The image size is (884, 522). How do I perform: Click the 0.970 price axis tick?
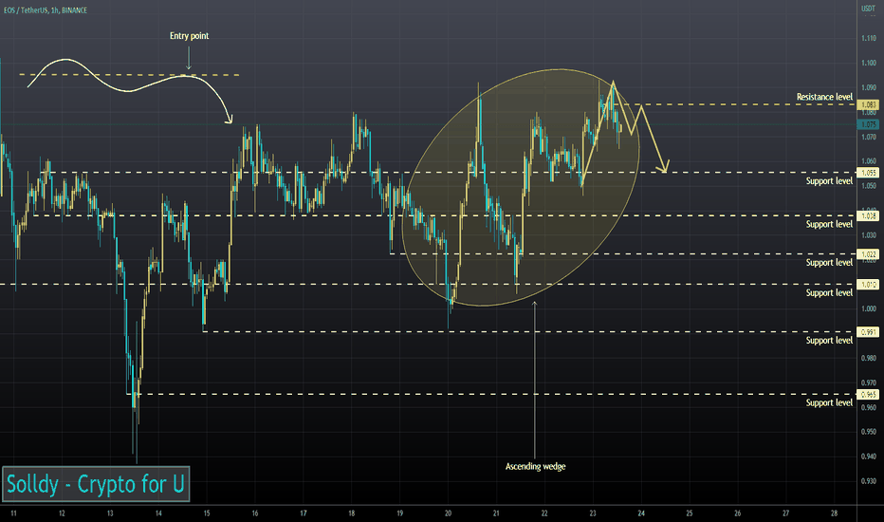869,382
